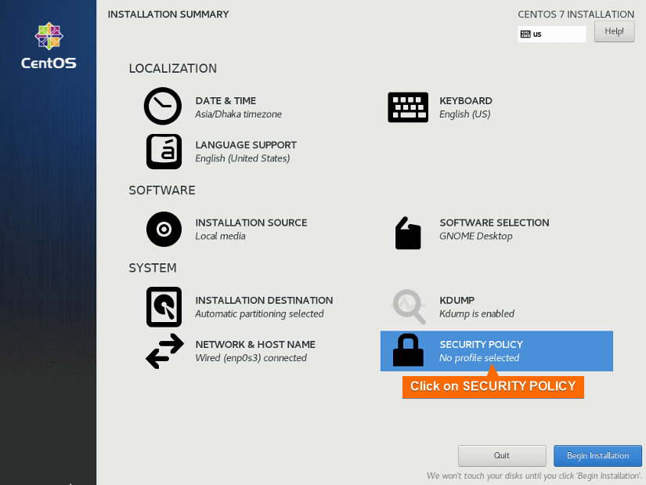Open Date & Time clock icon
The width and height of the screenshot is (646, 485).
coord(163,106)
